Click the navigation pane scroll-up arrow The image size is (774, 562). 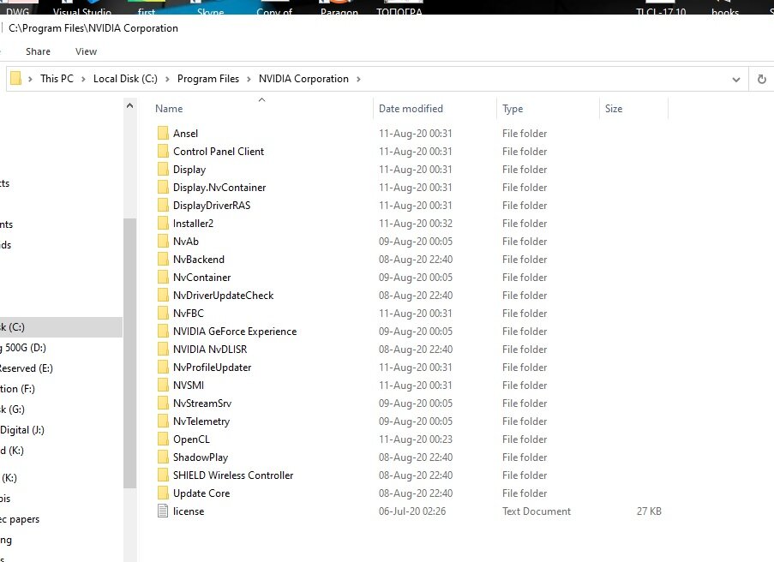coord(129,105)
